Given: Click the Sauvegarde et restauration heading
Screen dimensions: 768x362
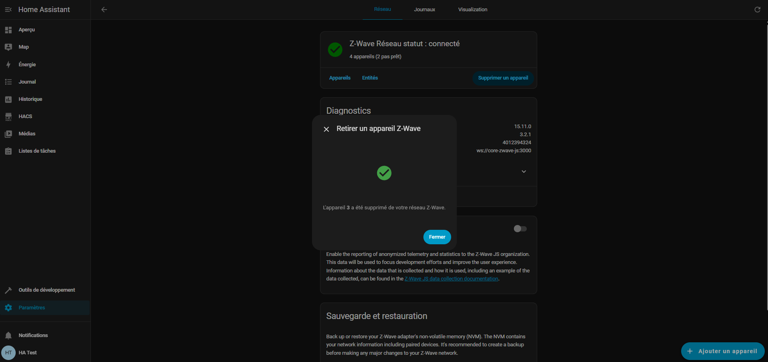Looking at the screenshot, I should [377, 316].
